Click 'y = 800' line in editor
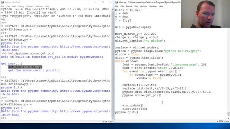Image resolution: width=230 pixels, height=129 pixels. pos(121,17)
